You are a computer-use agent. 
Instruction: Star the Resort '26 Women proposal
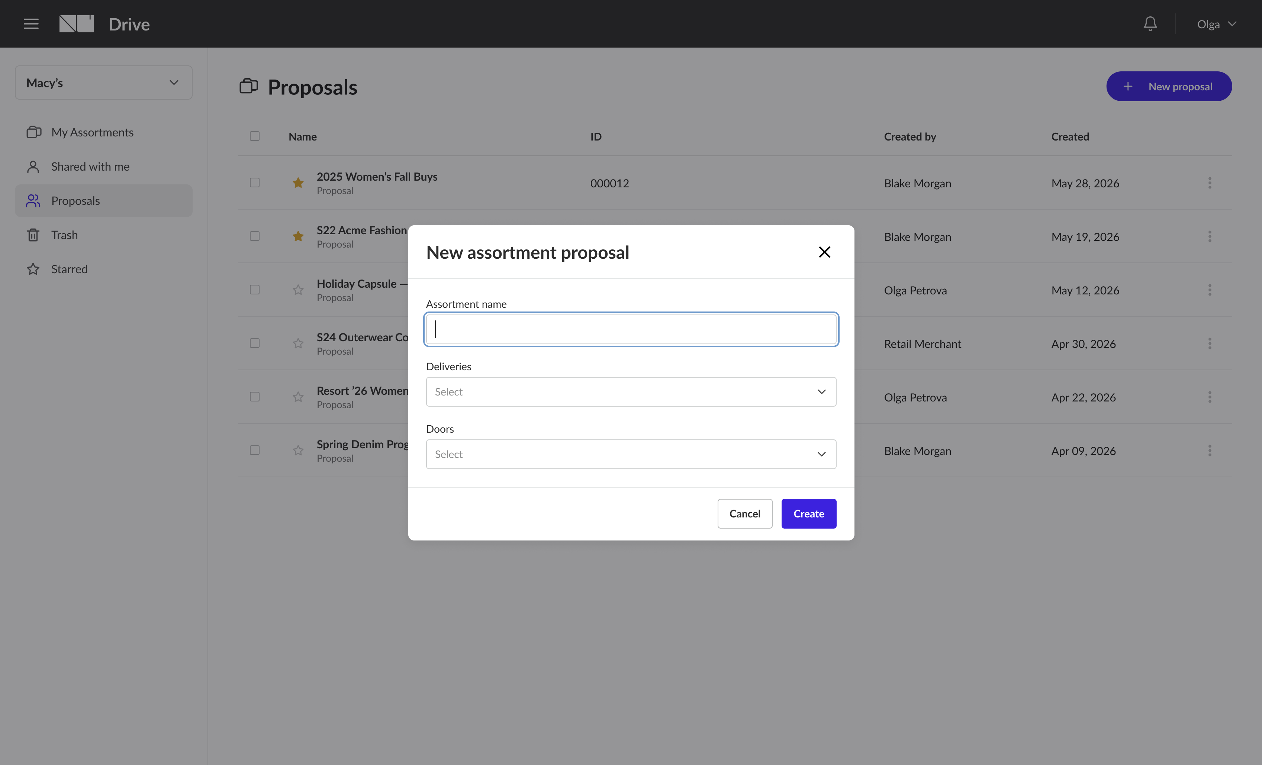[x=298, y=397]
